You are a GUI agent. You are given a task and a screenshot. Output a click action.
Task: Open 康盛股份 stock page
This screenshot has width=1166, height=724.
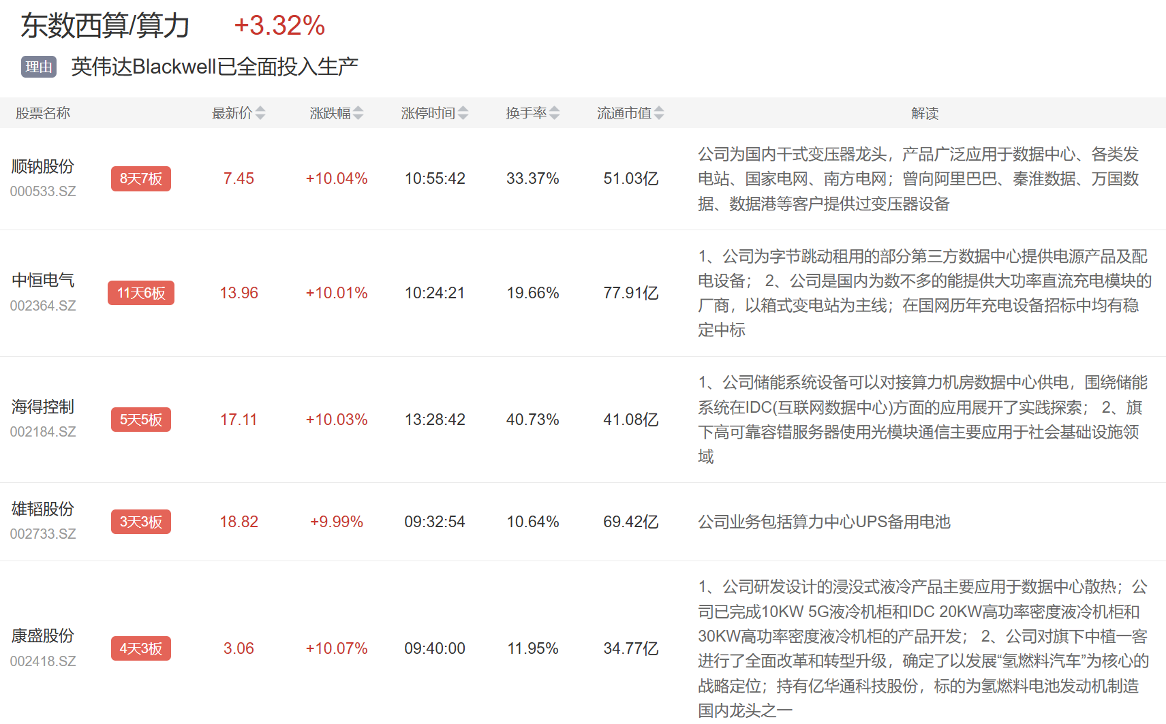coord(43,635)
